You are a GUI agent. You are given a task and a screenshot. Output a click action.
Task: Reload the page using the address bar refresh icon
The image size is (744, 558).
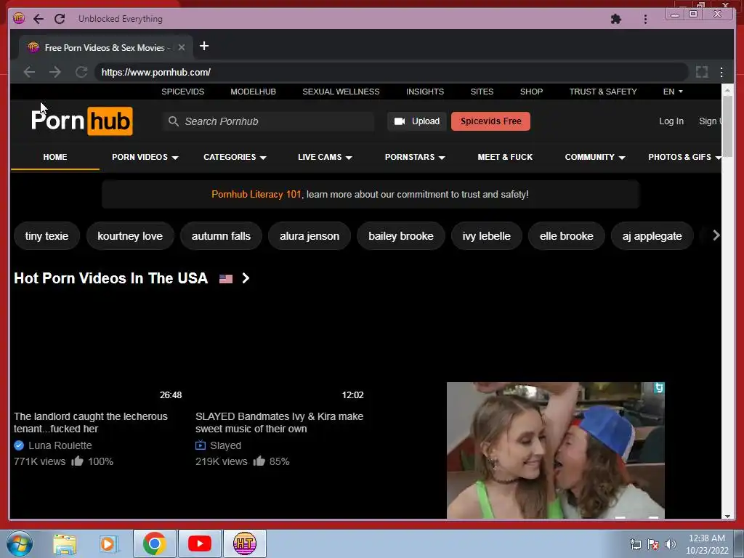[x=81, y=72]
